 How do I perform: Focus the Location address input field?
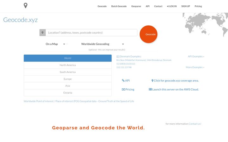pos(92,33)
